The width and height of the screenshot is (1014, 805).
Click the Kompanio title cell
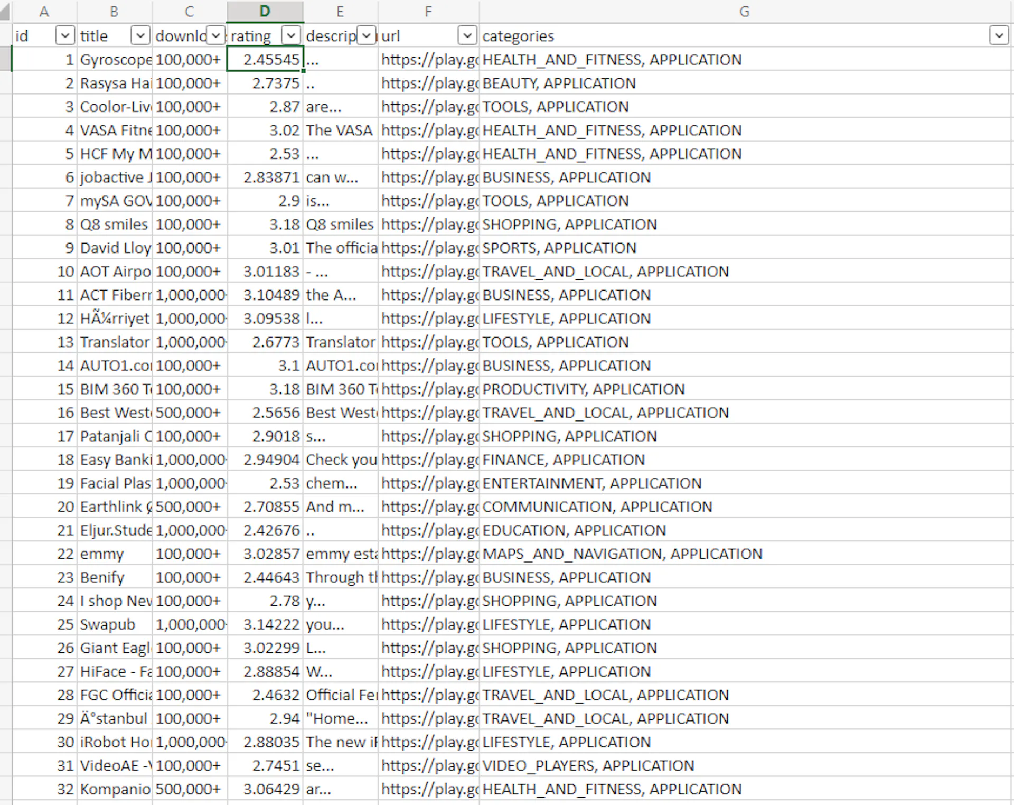(115, 789)
